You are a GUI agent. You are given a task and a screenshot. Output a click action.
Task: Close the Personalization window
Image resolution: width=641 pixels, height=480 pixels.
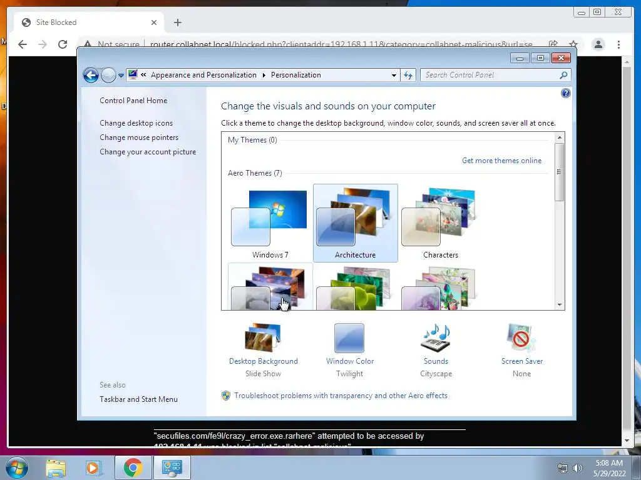[561, 58]
